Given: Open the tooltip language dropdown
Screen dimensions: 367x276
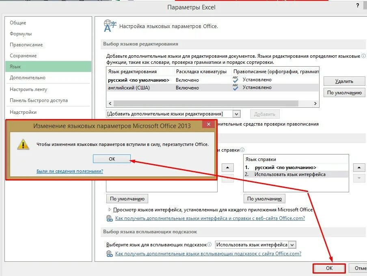Looking at the screenshot, I should click(292, 245).
